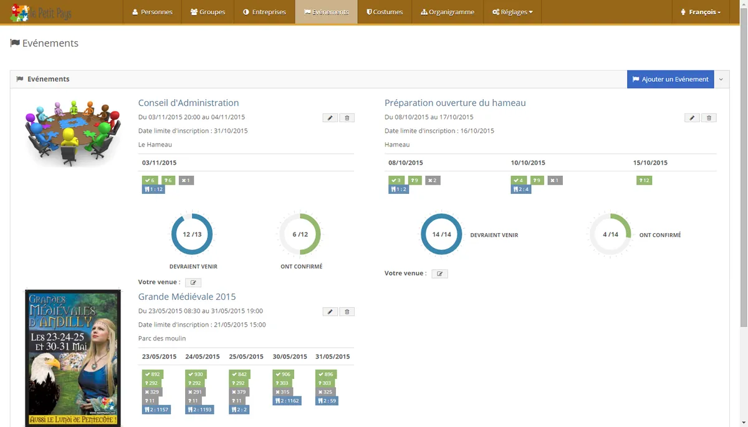Navigate to the Costumes section

pos(385,12)
